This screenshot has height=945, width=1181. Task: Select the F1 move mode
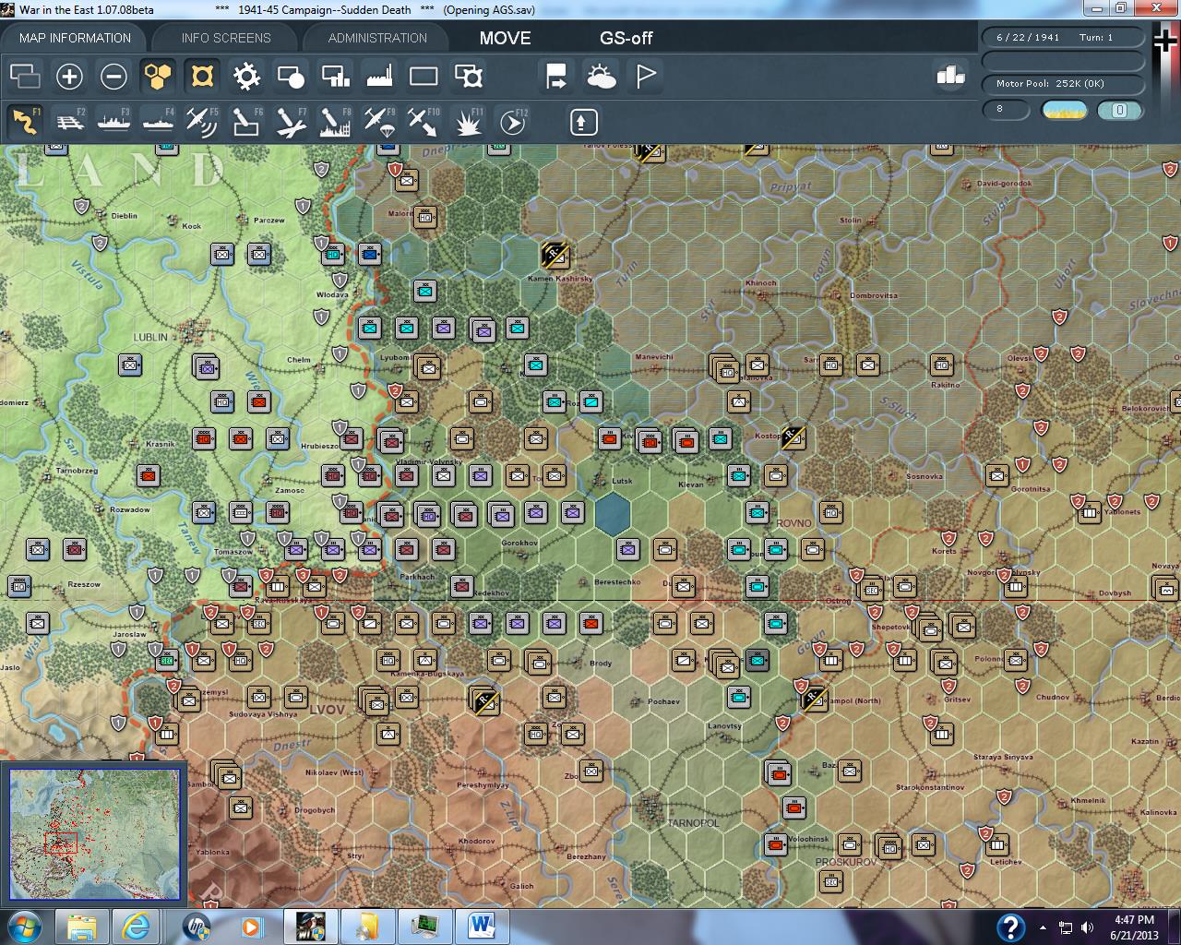point(25,122)
